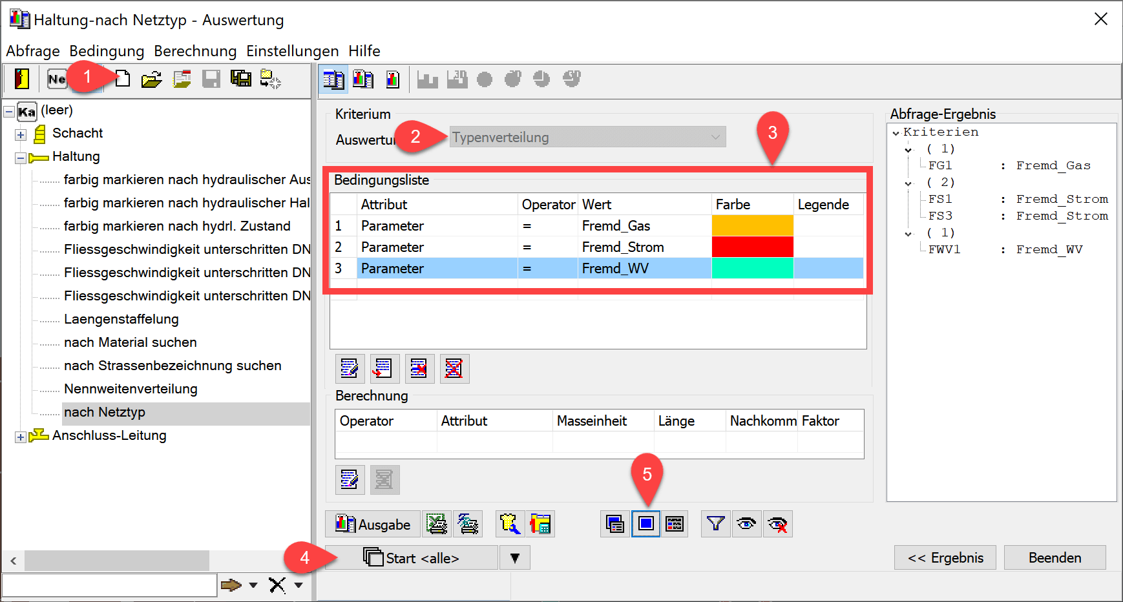1123x602 pixels.
Task: Click the open folder icon in toolbar
Action: point(151,79)
